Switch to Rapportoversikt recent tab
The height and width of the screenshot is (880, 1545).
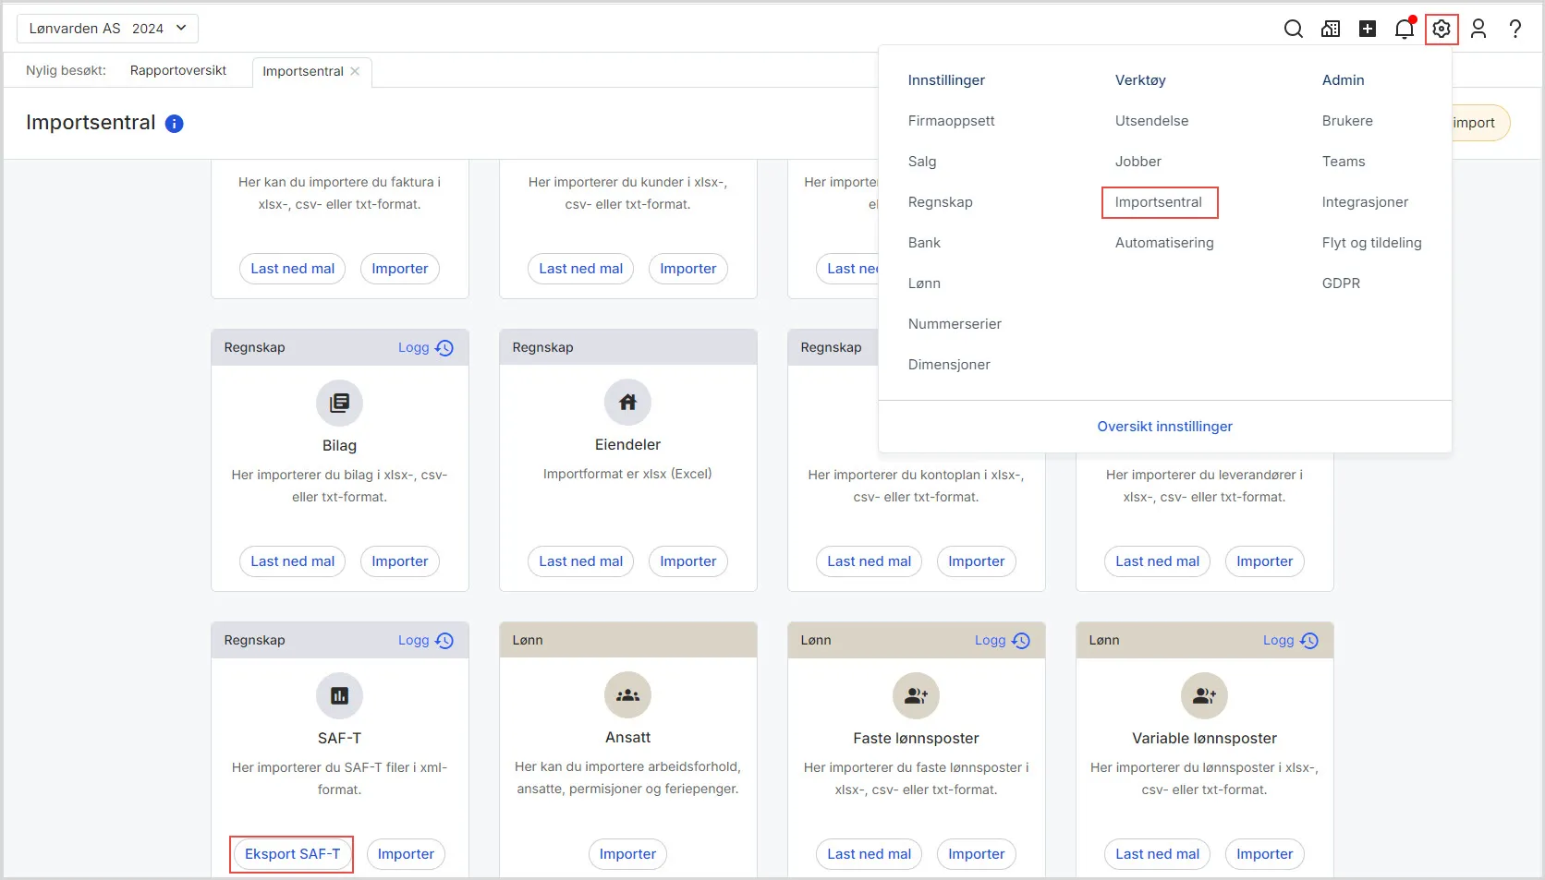pos(178,70)
